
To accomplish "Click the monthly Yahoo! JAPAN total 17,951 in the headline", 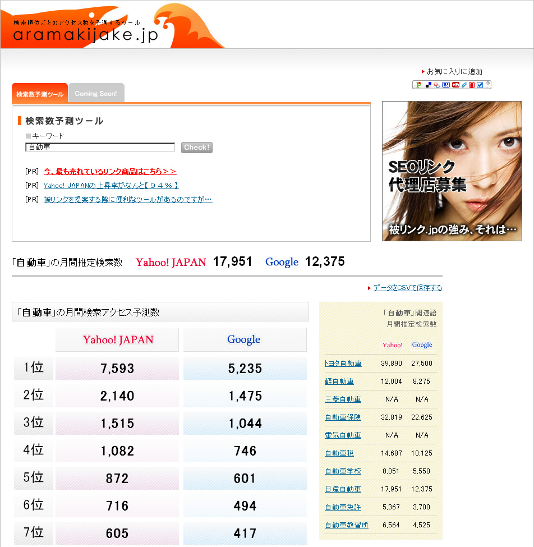I will (x=232, y=261).
